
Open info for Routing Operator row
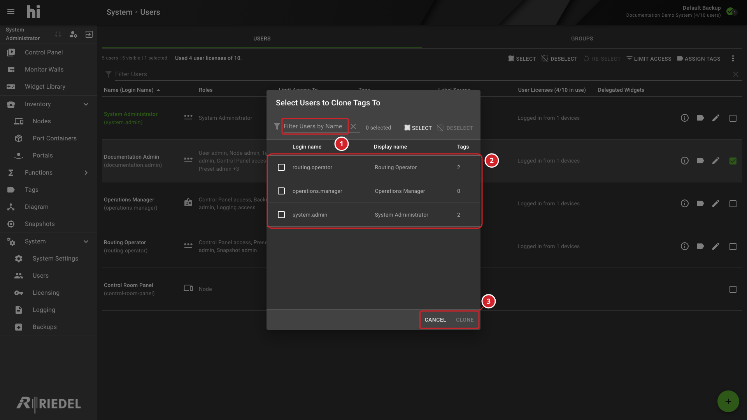click(685, 246)
